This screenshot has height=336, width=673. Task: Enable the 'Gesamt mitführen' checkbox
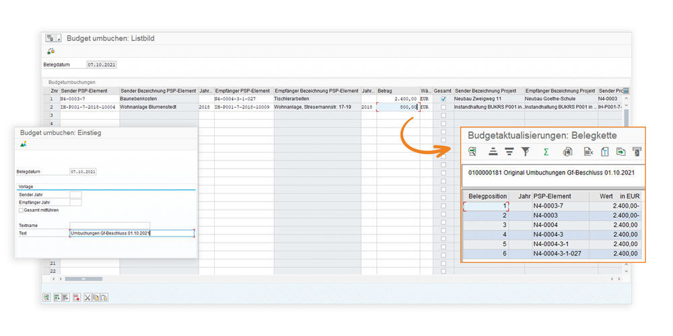coord(21,210)
